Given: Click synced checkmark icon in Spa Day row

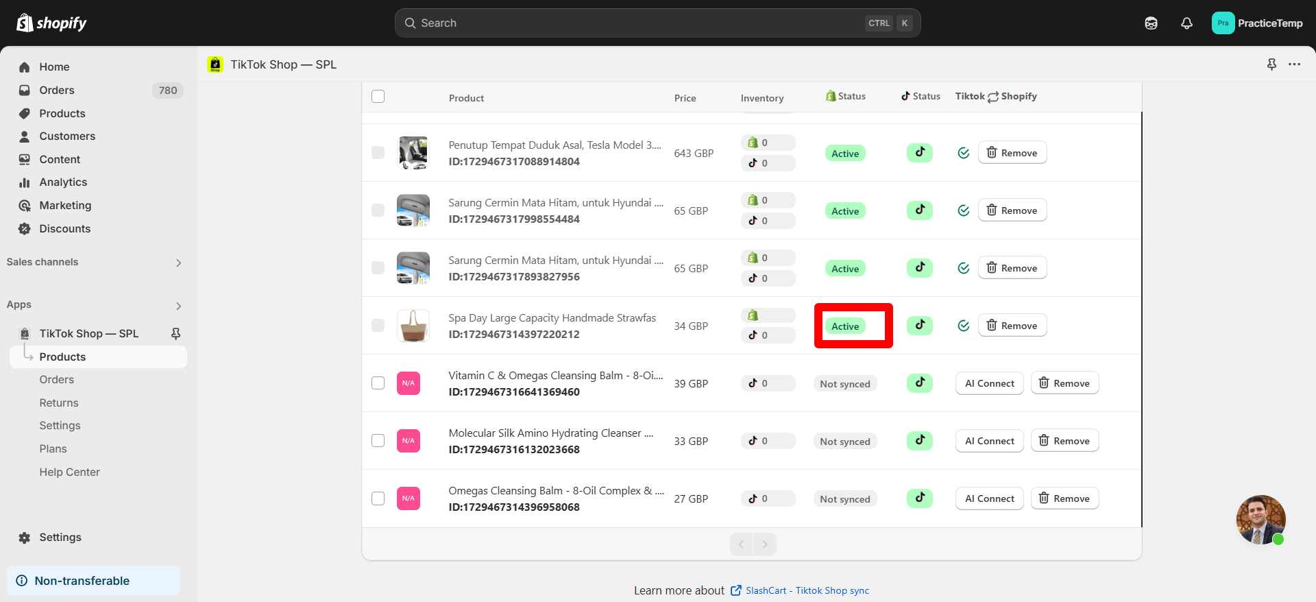Looking at the screenshot, I should (964, 326).
